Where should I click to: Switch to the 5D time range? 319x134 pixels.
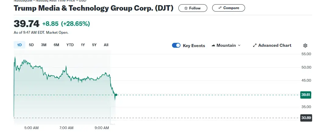click(31, 45)
